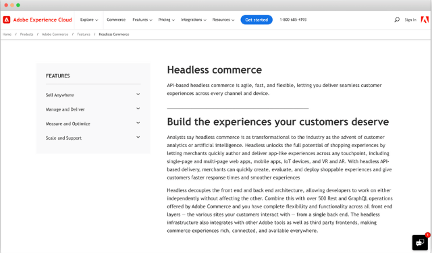Screen dimensions: 432x255
Task: Click the red chat notification badge
Action: (427, 235)
